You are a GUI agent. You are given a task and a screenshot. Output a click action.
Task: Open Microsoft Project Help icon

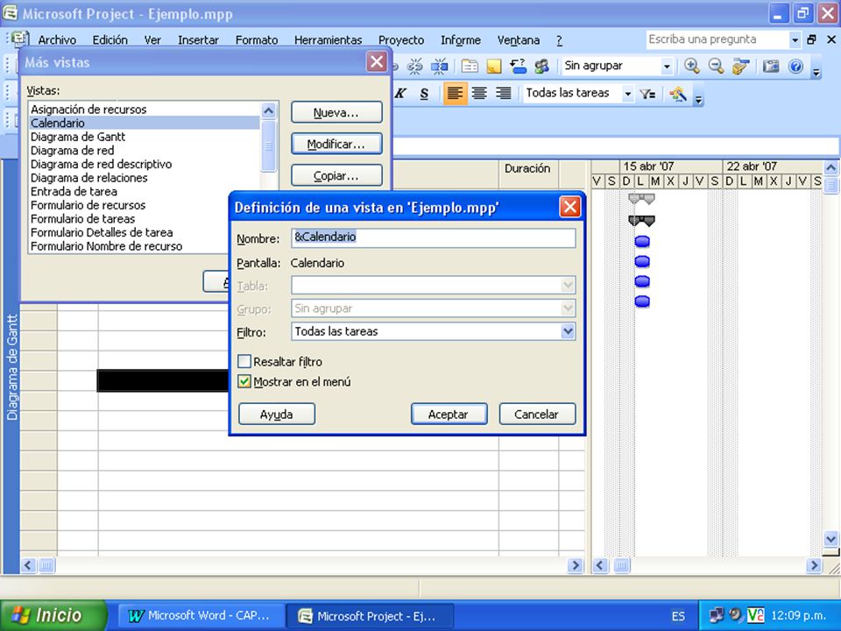pyautogui.click(x=796, y=66)
